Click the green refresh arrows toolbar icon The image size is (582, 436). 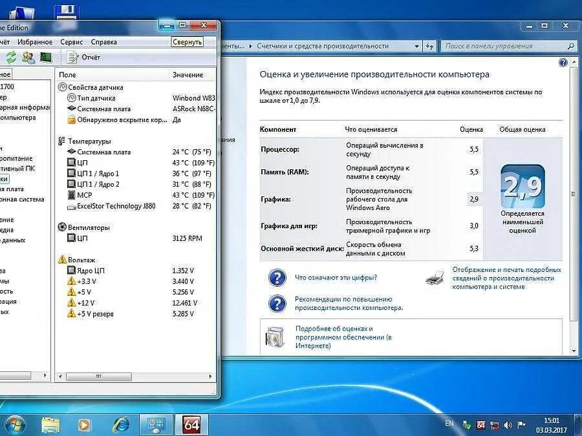click(11, 57)
